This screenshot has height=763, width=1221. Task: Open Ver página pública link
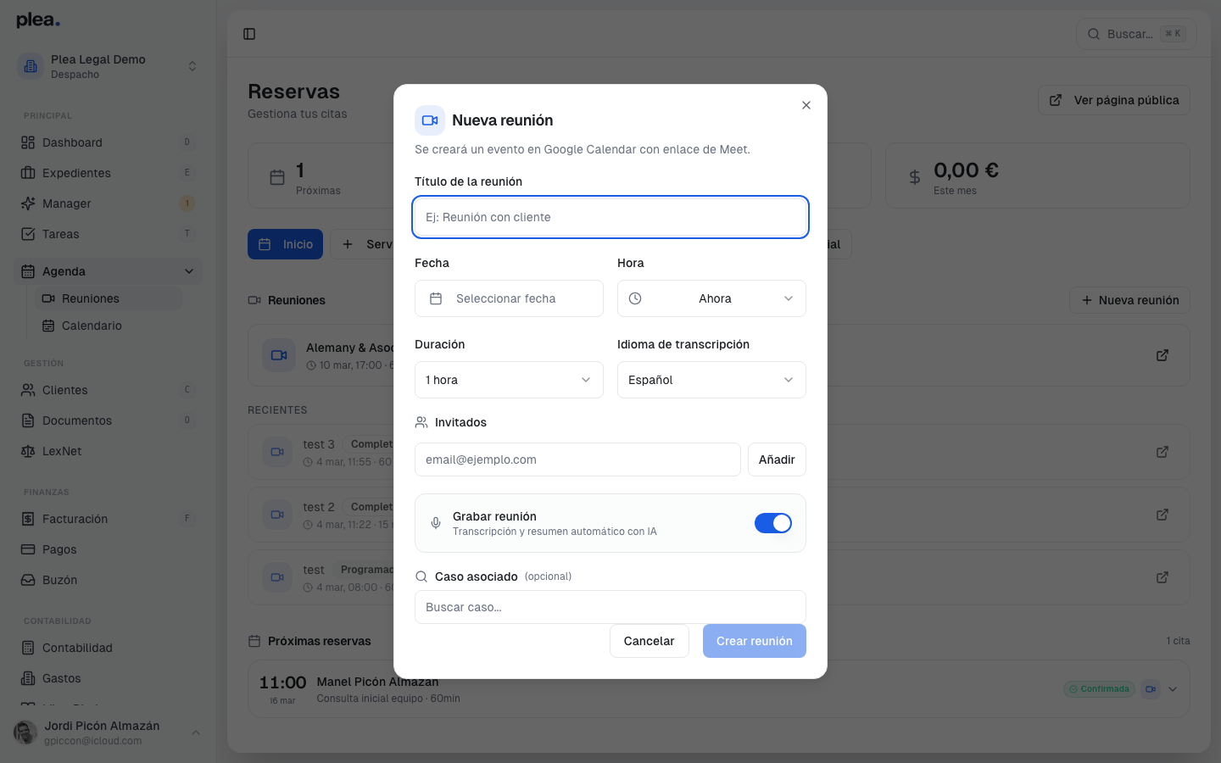click(1114, 100)
